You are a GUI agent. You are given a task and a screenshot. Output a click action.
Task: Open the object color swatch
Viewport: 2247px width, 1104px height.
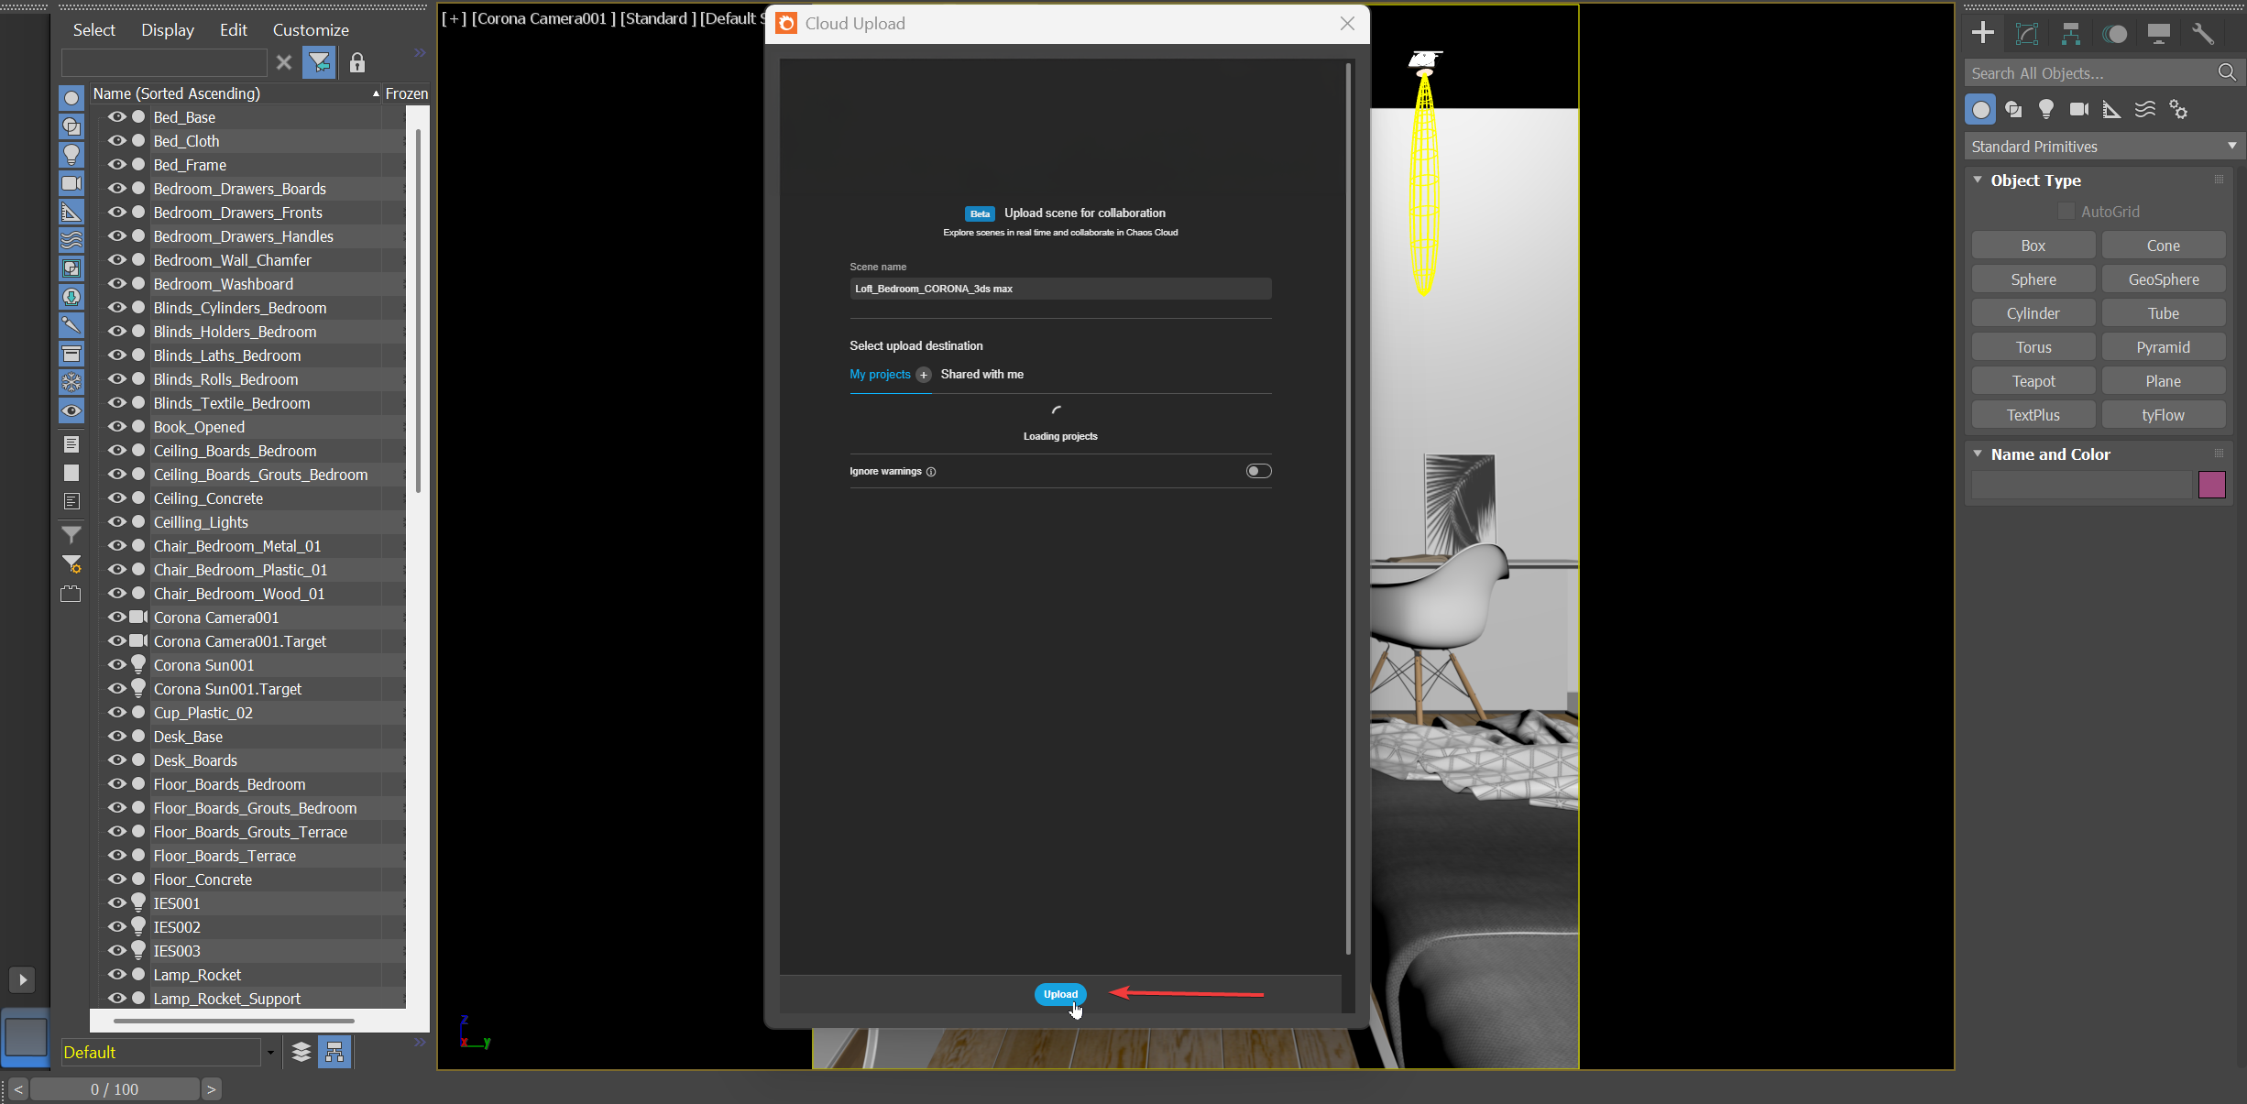click(x=2211, y=485)
